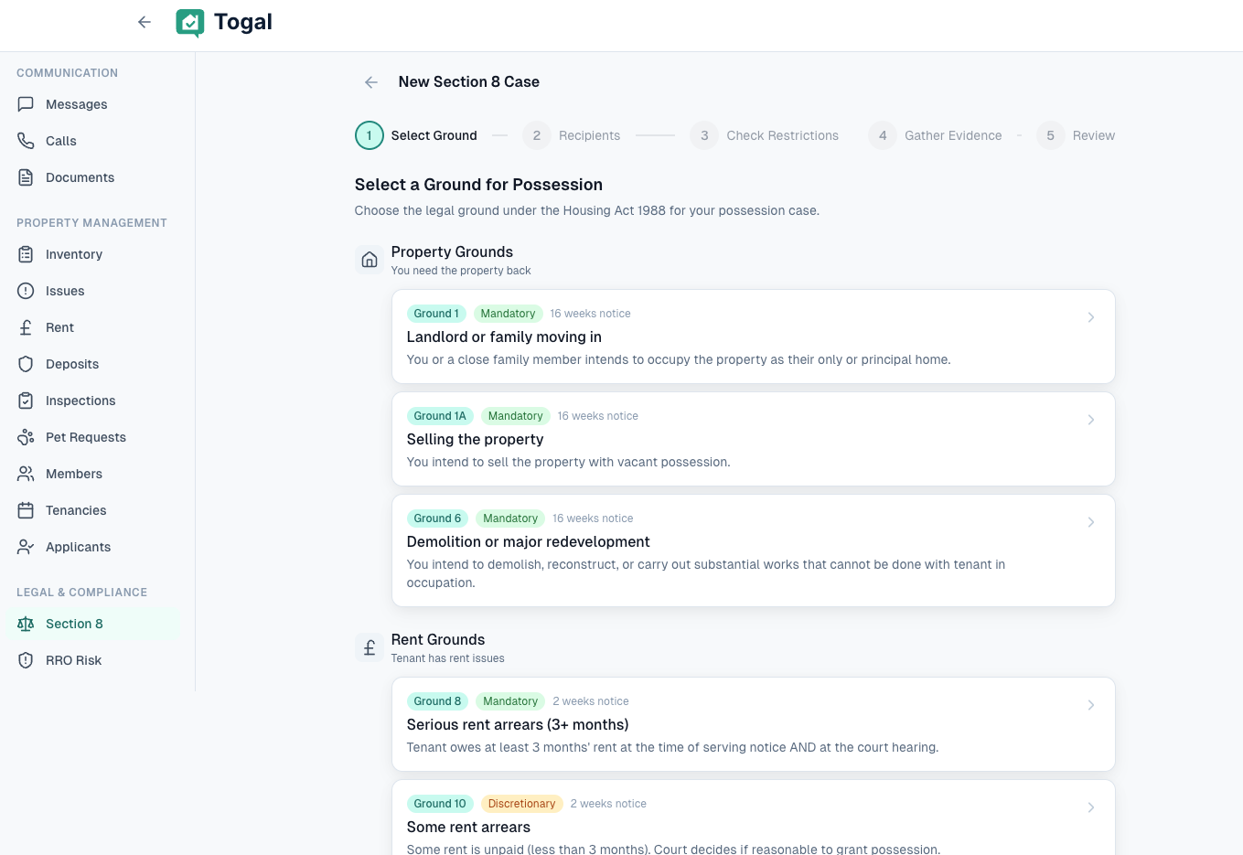Open Selling the property chevron arrow
This screenshot has height=855, width=1243.
point(1090,420)
